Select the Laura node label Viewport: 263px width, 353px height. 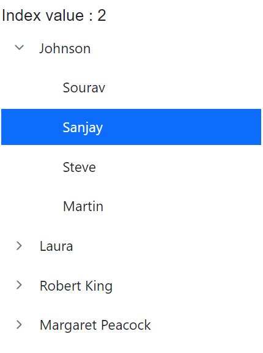[x=56, y=246]
